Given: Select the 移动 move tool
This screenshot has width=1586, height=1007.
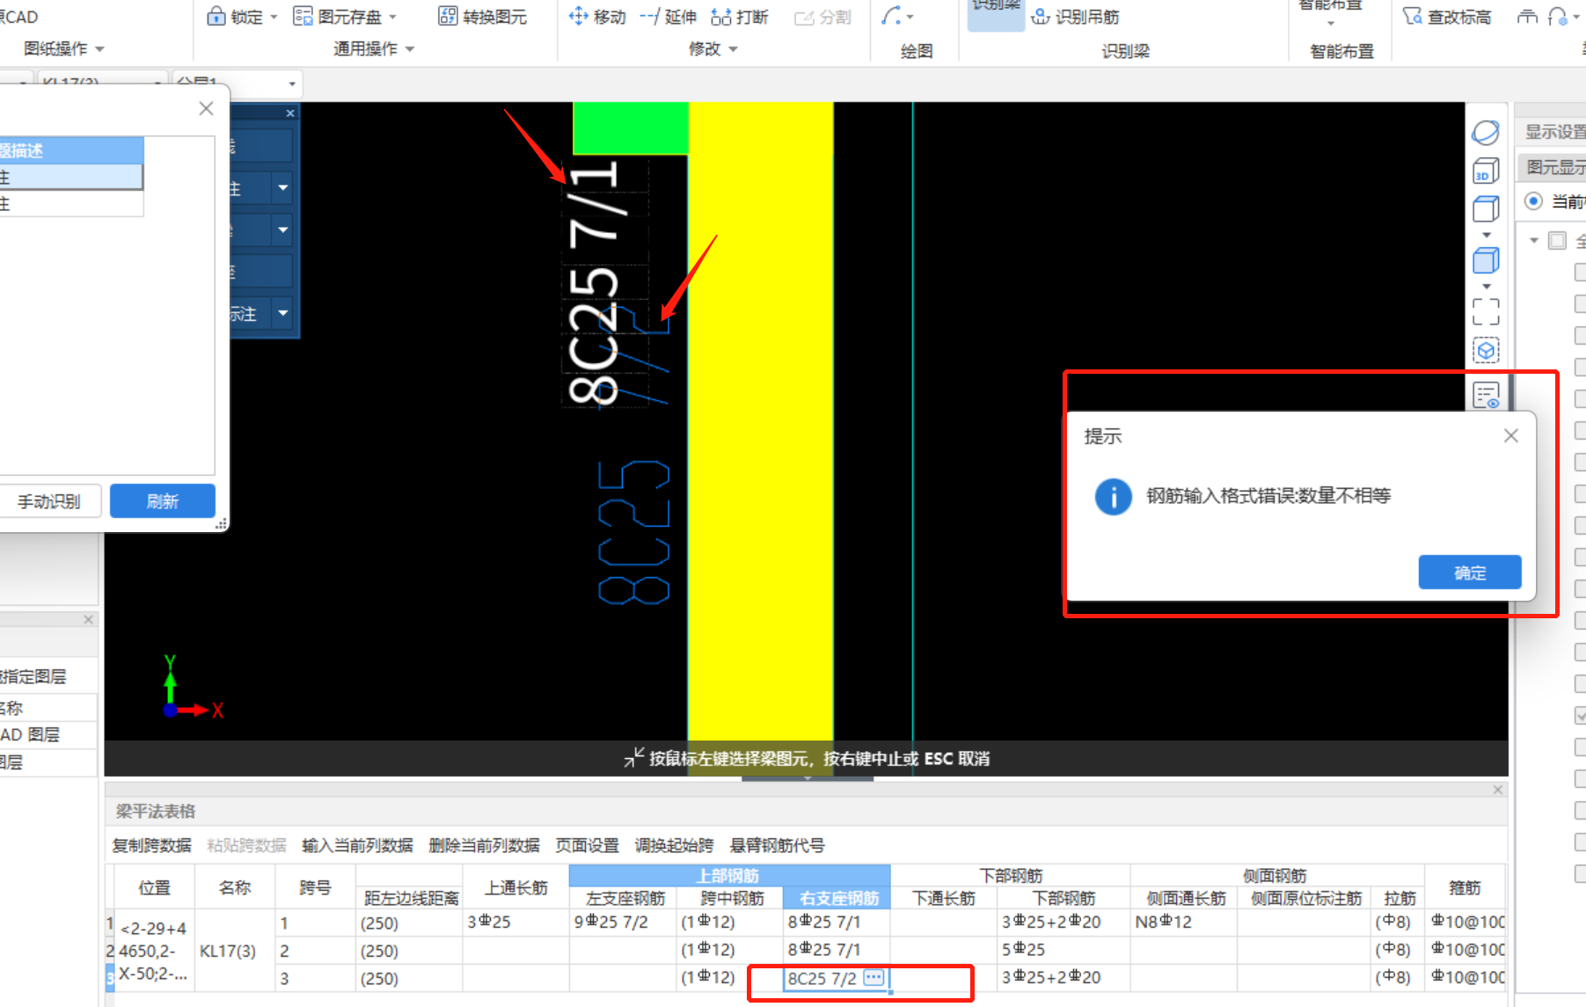Looking at the screenshot, I should pos(597,17).
